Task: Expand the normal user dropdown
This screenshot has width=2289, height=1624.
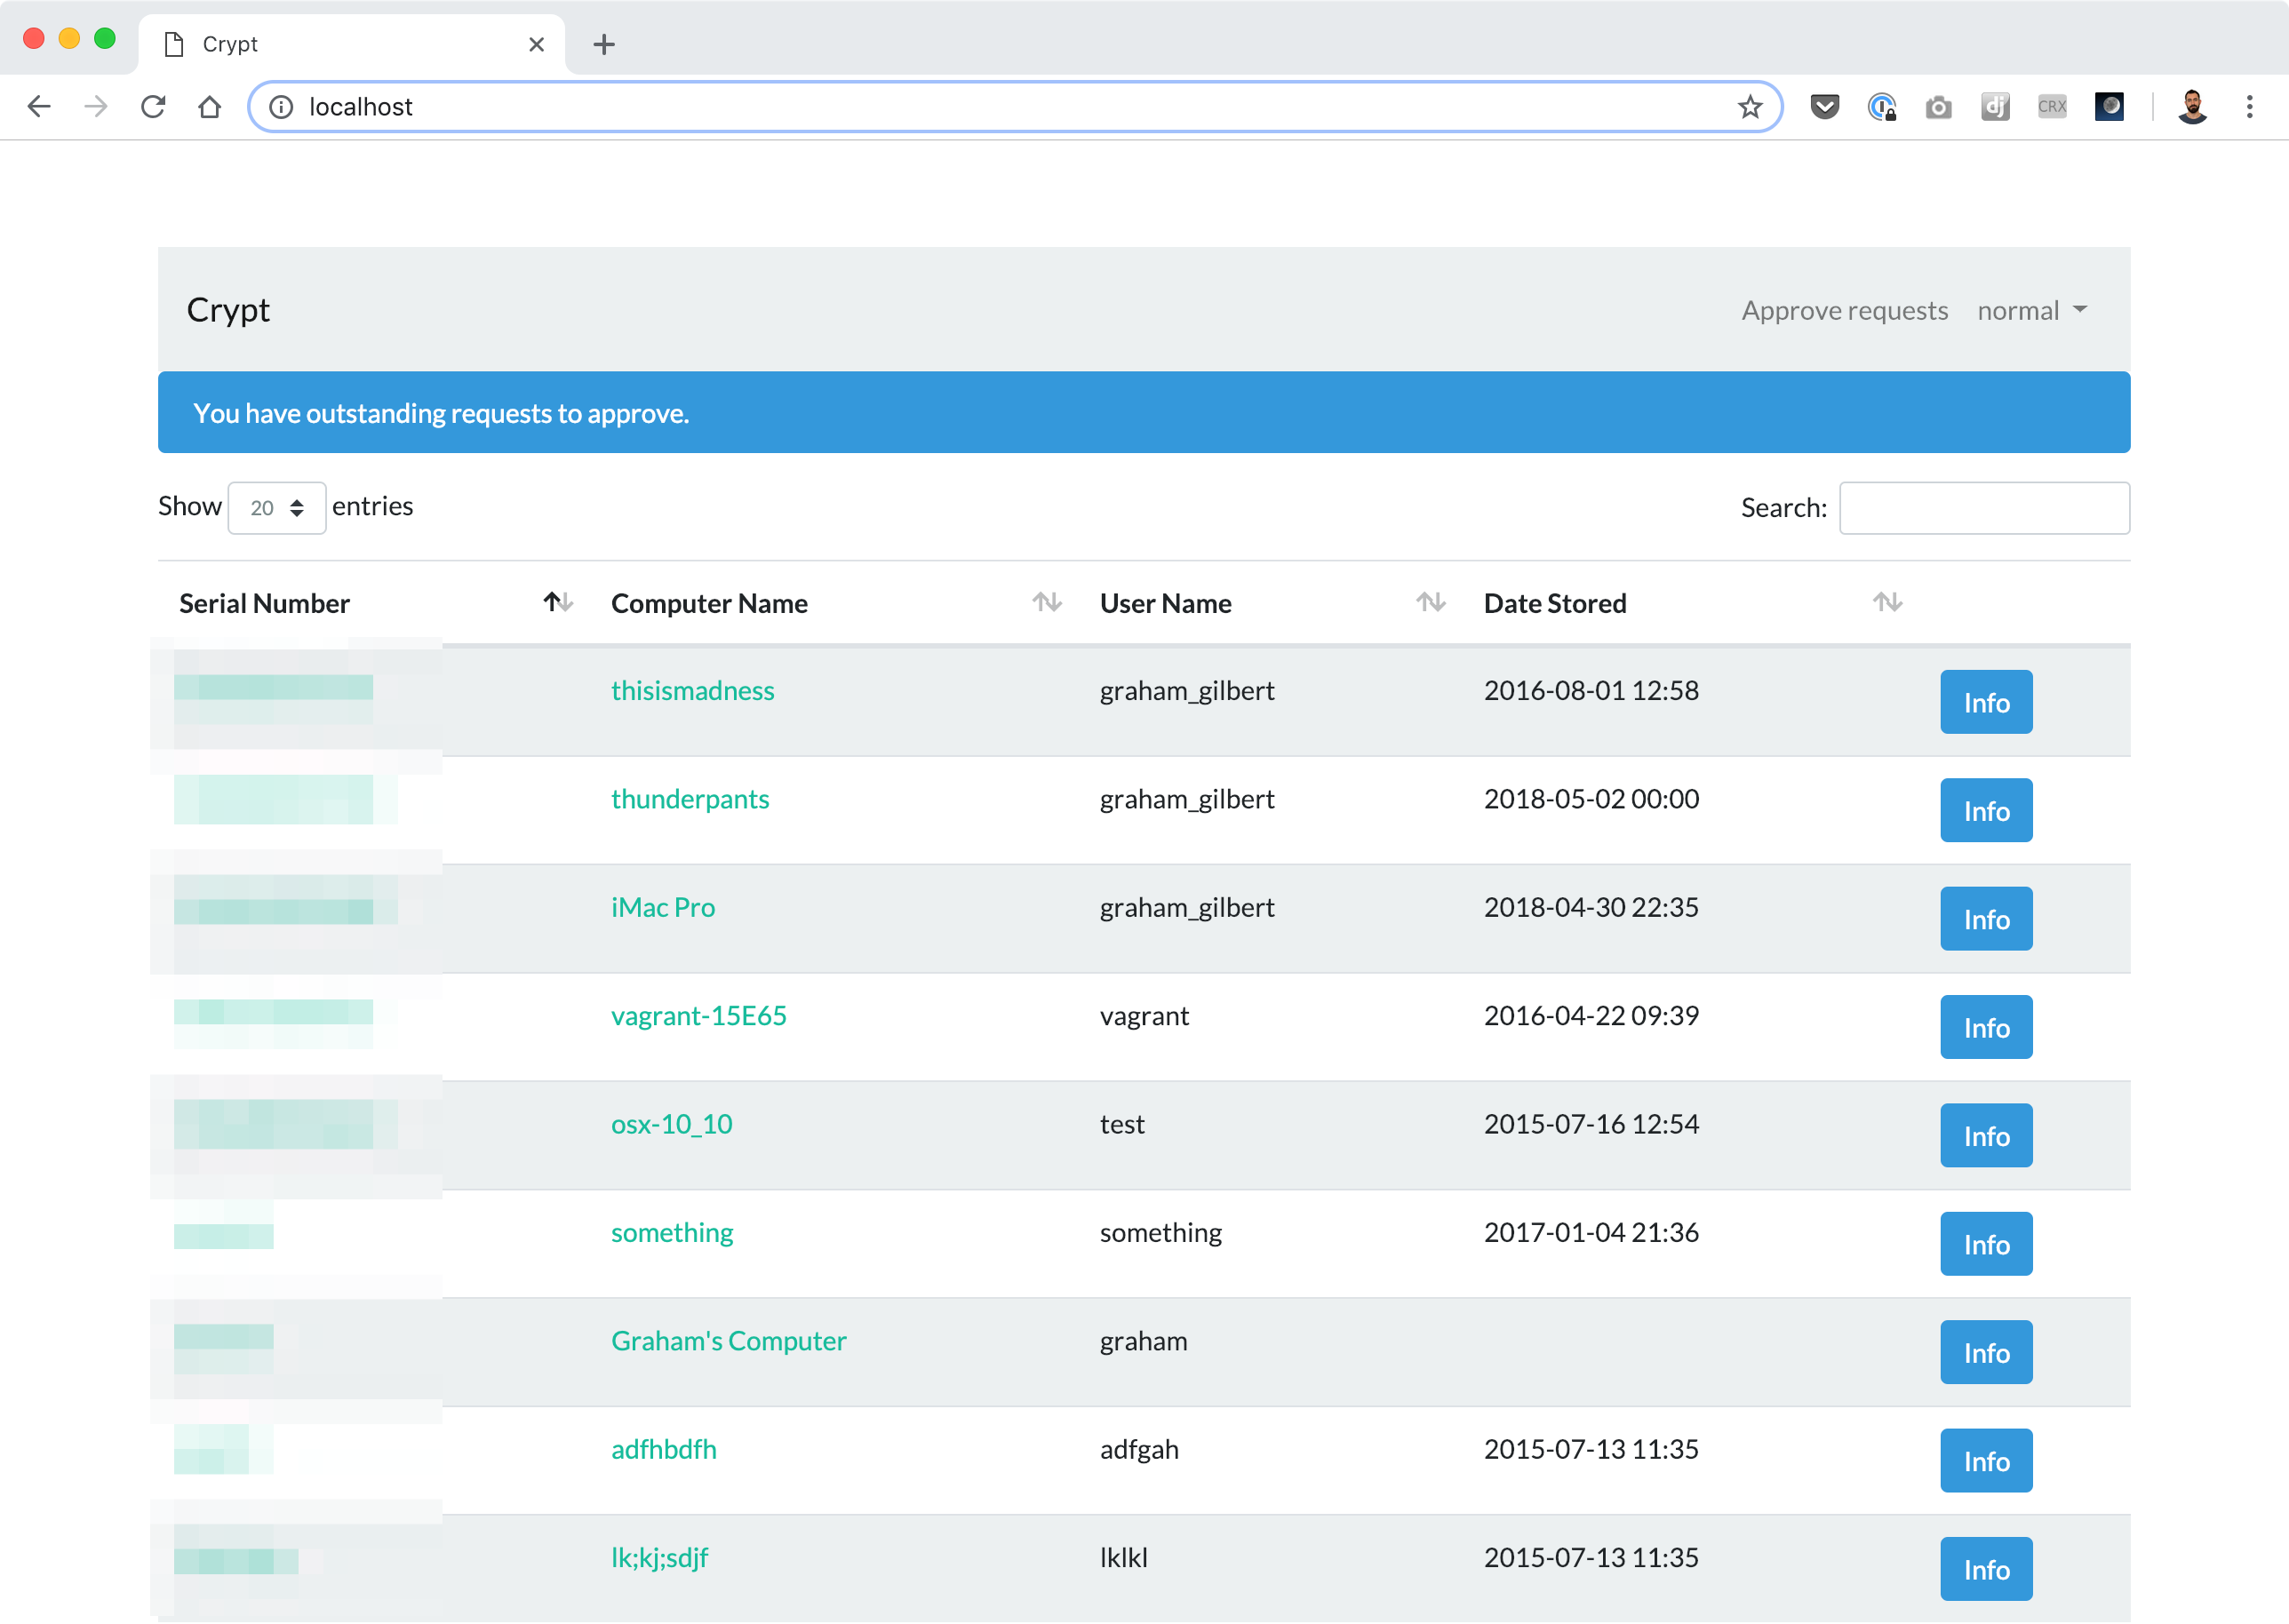Action: pyautogui.click(x=2032, y=310)
